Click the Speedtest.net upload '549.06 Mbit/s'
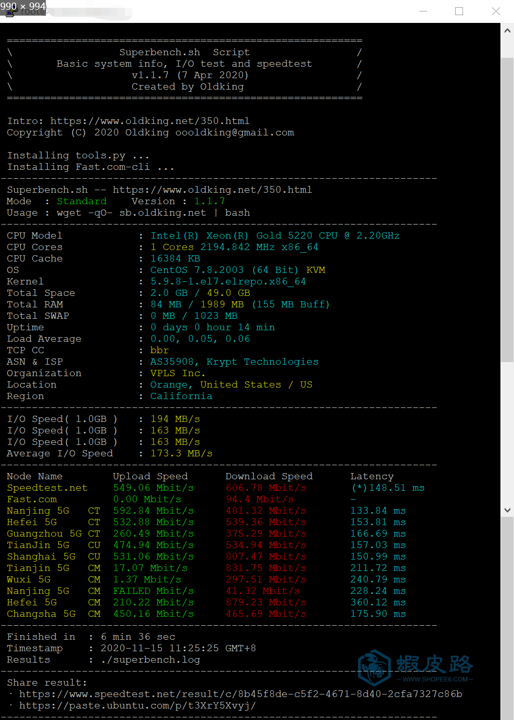Screen dimensions: 514x720 [x=153, y=488]
